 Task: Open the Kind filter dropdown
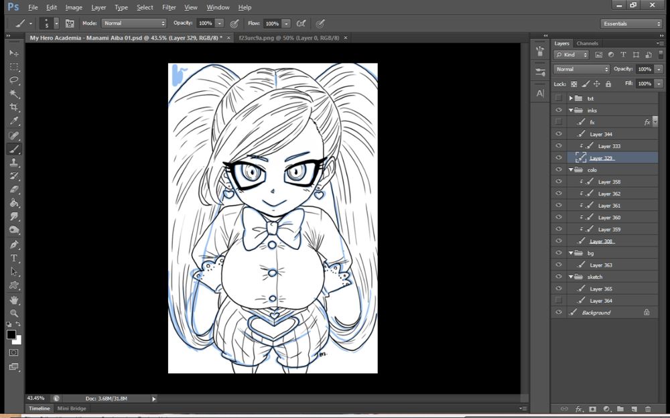[572, 55]
